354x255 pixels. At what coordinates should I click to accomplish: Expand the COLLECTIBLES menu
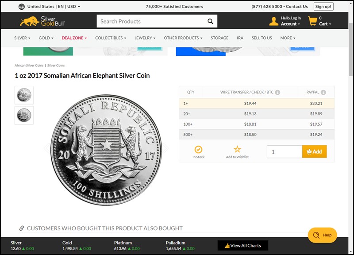coord(111,38)
